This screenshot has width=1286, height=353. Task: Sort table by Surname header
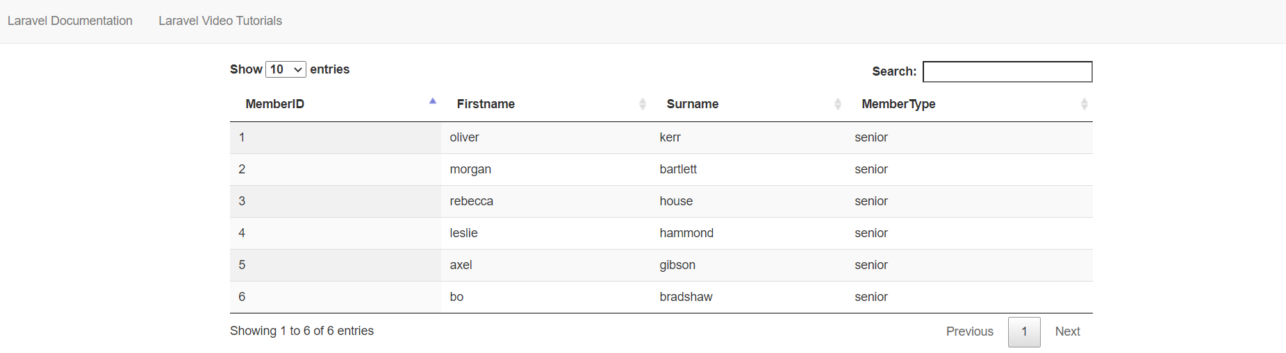pos(693,104)
